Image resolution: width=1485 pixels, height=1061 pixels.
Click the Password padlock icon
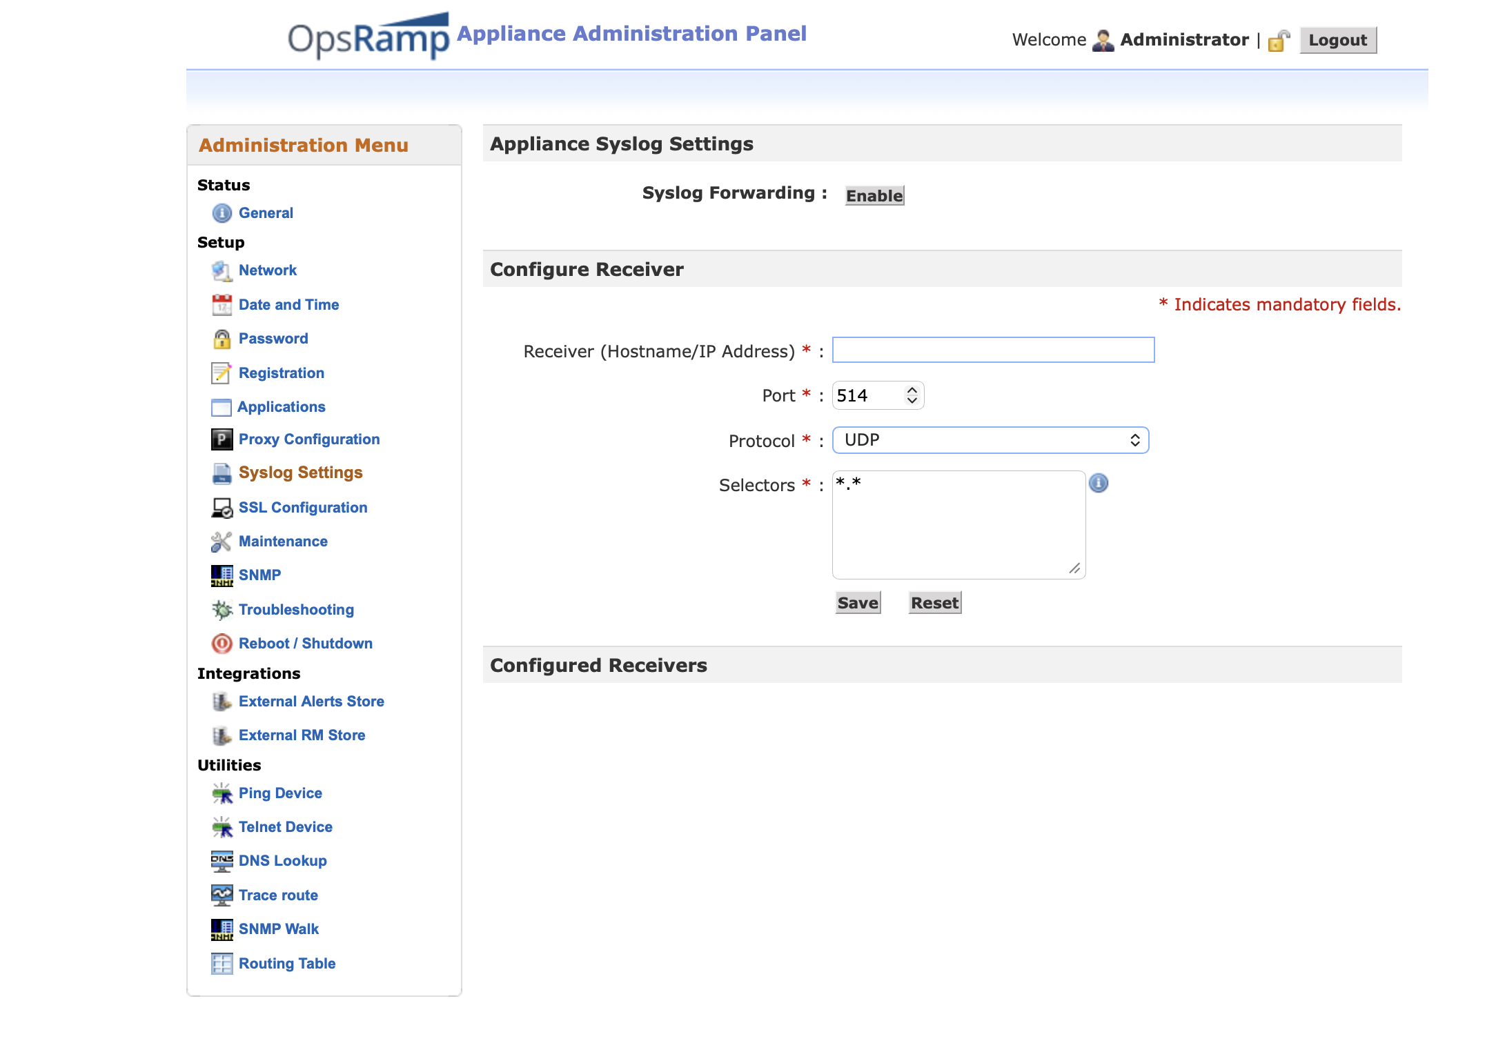[222, 339]
